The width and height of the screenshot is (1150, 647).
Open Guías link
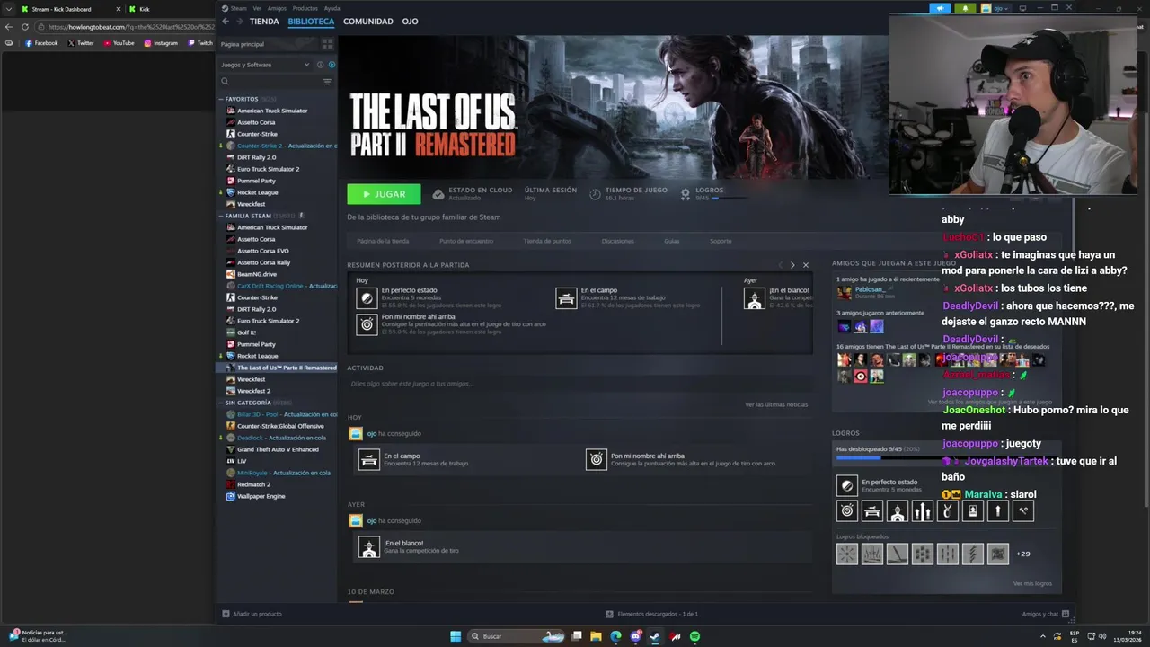671,241
